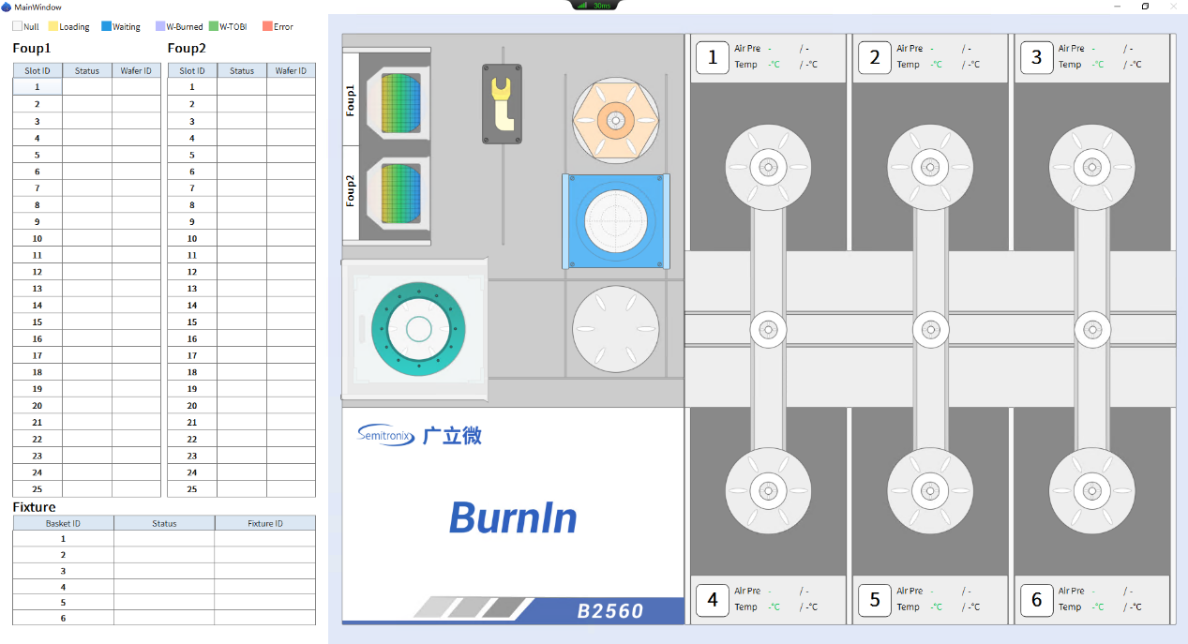Click the orange hexagonal aligner station
Screen dimensions: 1188x644
click(x=615, y=120)
